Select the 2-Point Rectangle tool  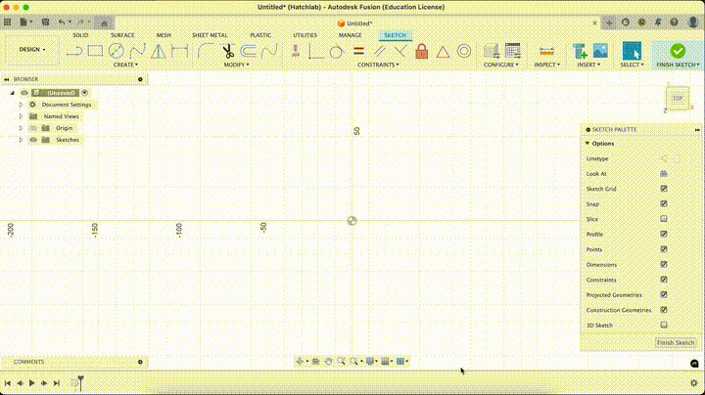pos(95,51)
